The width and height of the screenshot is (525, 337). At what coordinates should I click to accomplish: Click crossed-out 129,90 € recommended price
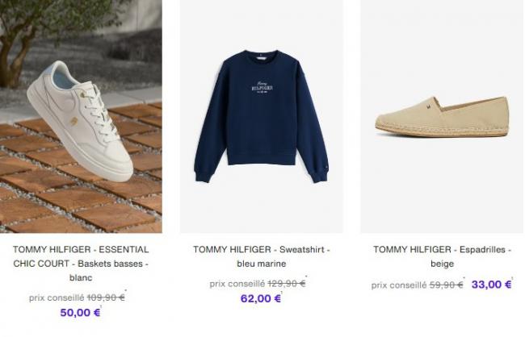[286, 284]
